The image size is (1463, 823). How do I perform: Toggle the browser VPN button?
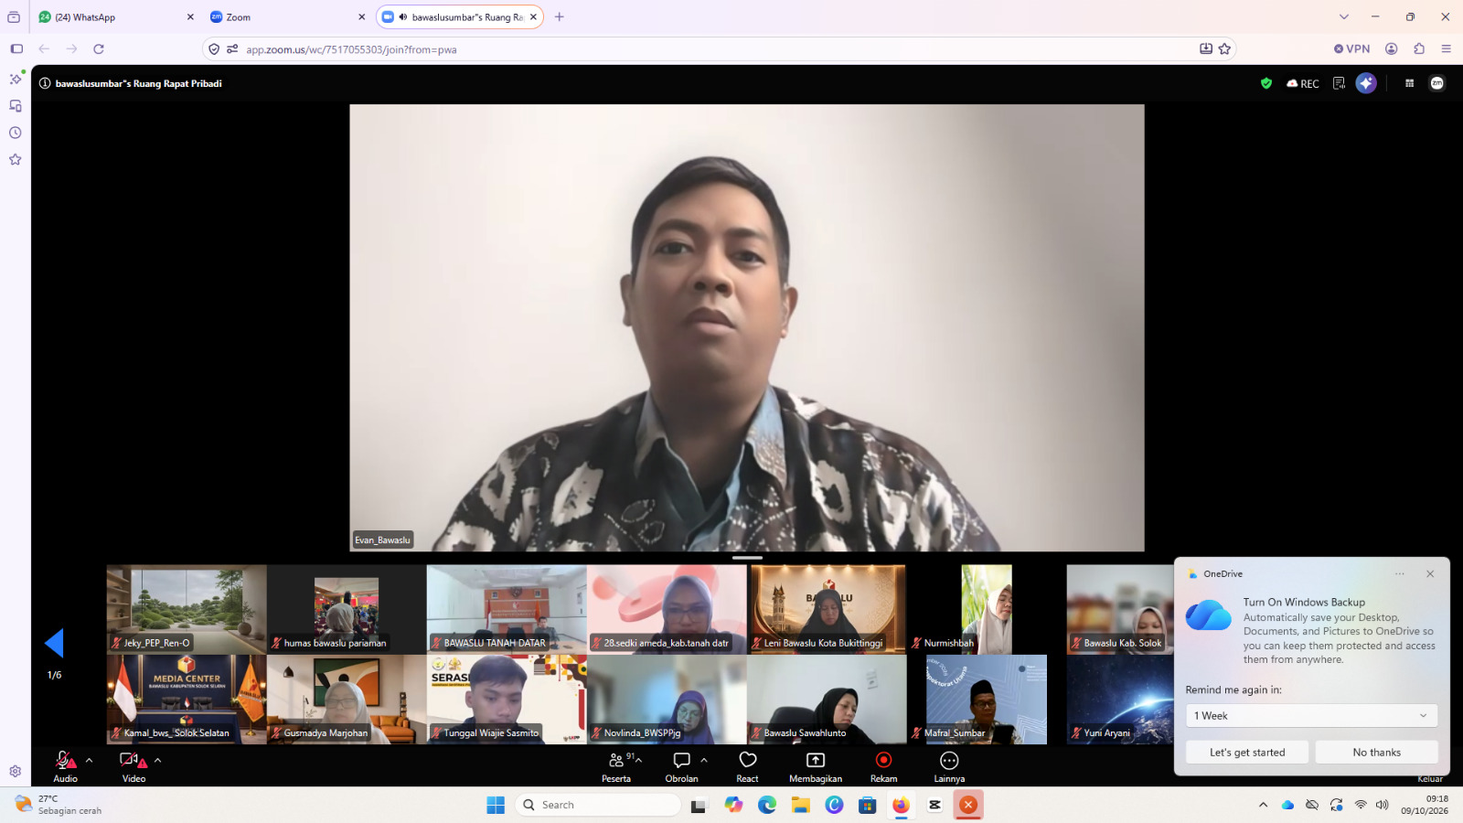[1351, 49]
